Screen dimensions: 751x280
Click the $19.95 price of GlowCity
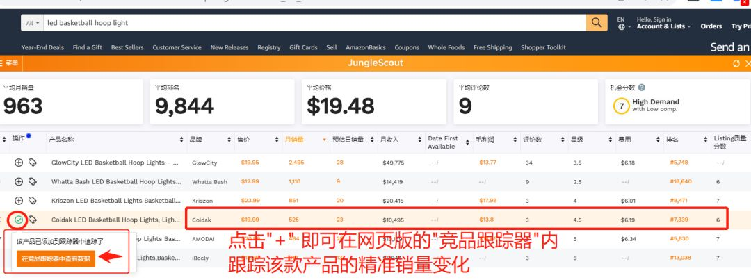coord(250,163)
